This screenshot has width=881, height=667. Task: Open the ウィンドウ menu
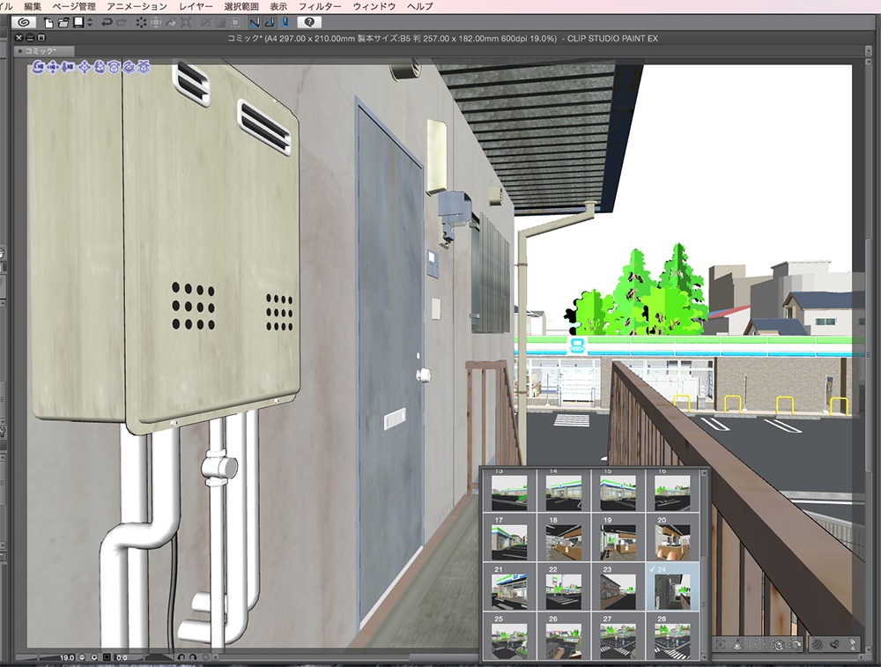(x=374, y=6)
